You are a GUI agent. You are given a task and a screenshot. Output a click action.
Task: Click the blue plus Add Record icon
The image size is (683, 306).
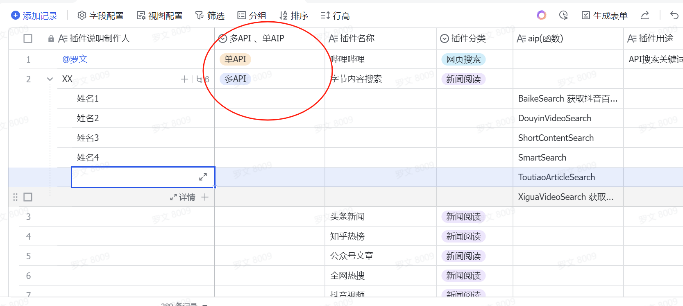16,16
